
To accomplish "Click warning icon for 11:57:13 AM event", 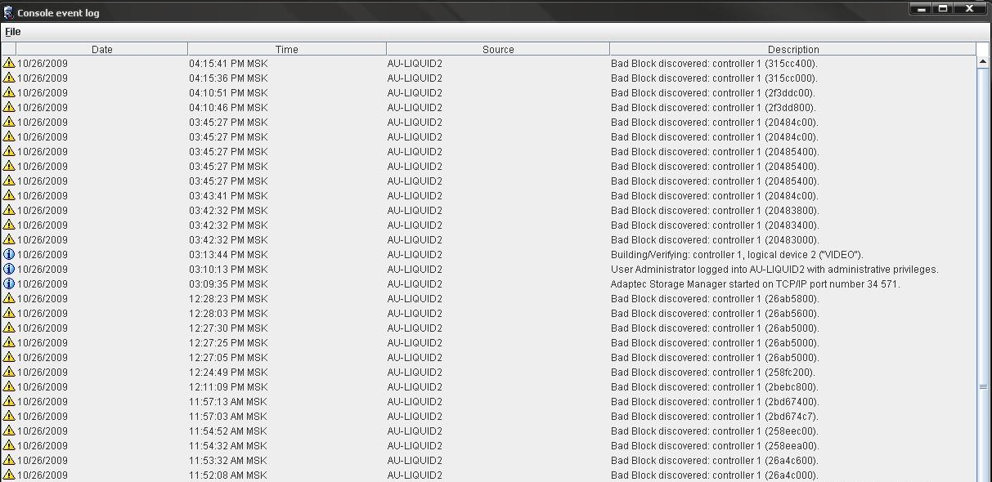I will tap(9, 402).
